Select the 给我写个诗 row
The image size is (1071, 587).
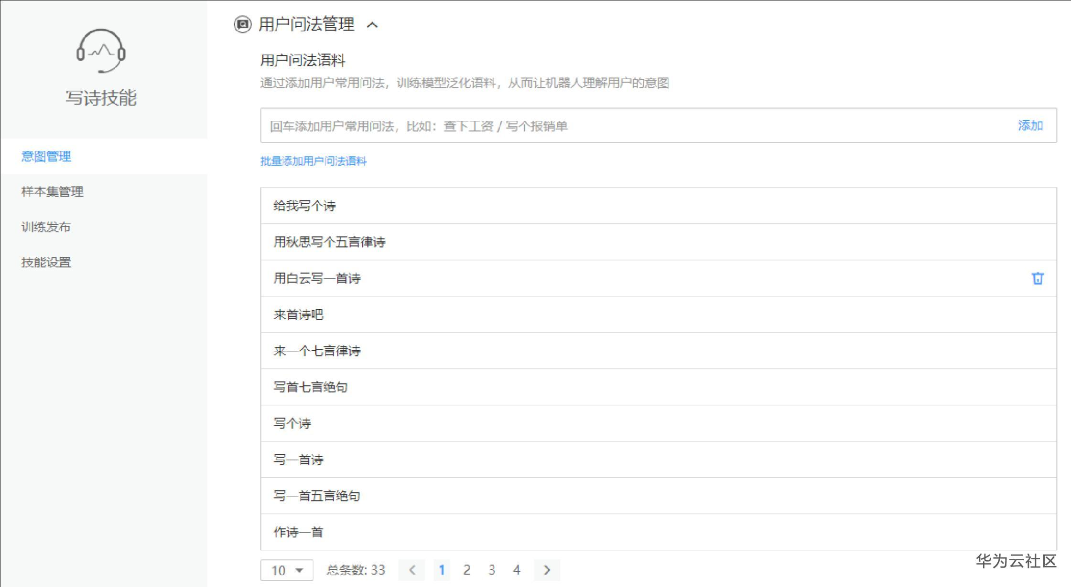(x=305, y=206)
